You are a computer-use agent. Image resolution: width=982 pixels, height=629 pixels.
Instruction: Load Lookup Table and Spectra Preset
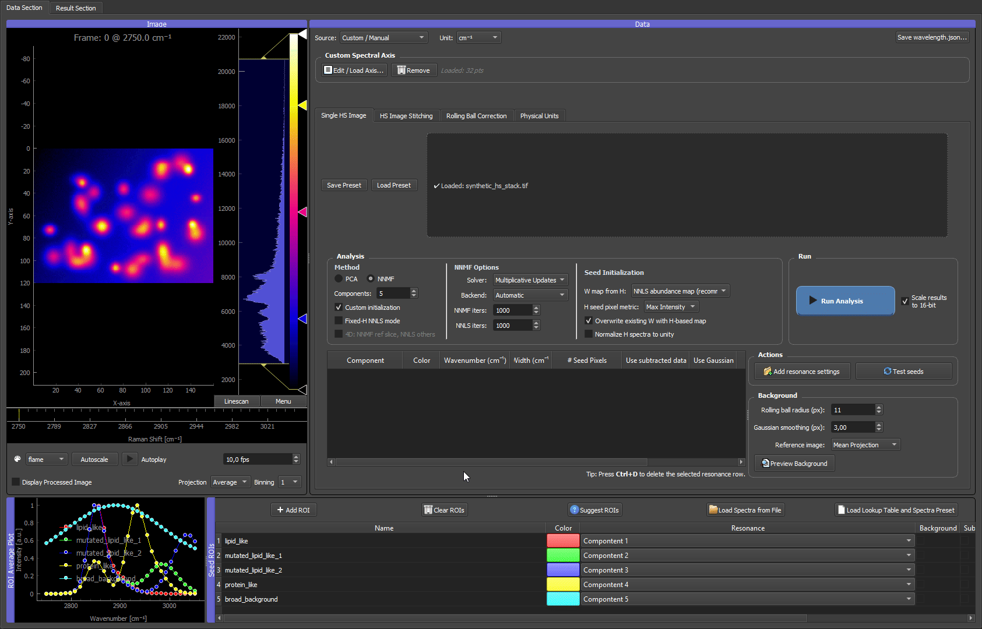pyautogui.click(x=896, y=510)
